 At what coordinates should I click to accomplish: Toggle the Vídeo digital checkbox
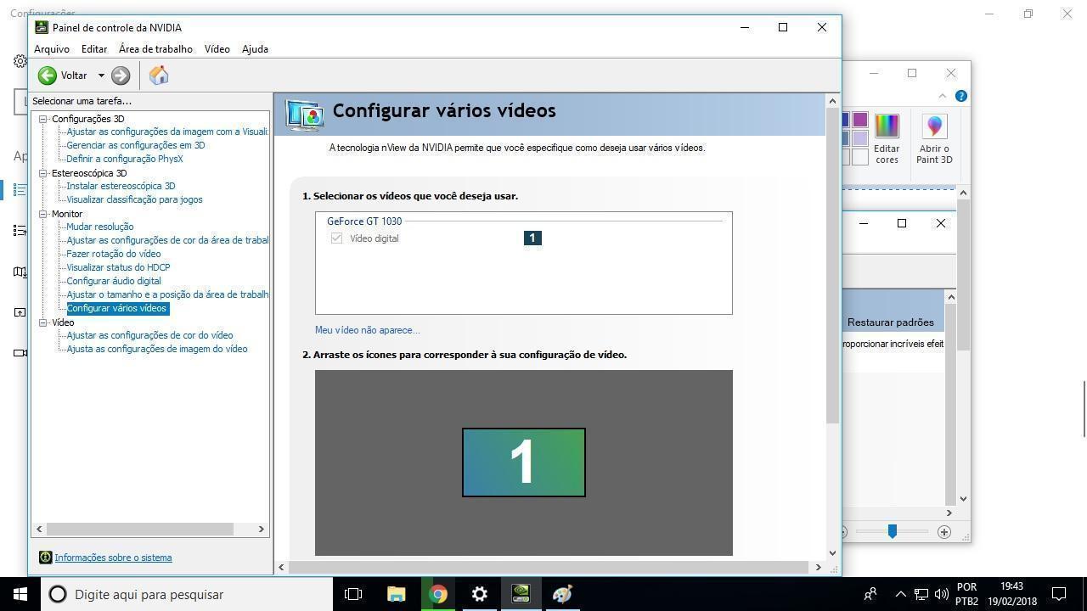point(336,238)
